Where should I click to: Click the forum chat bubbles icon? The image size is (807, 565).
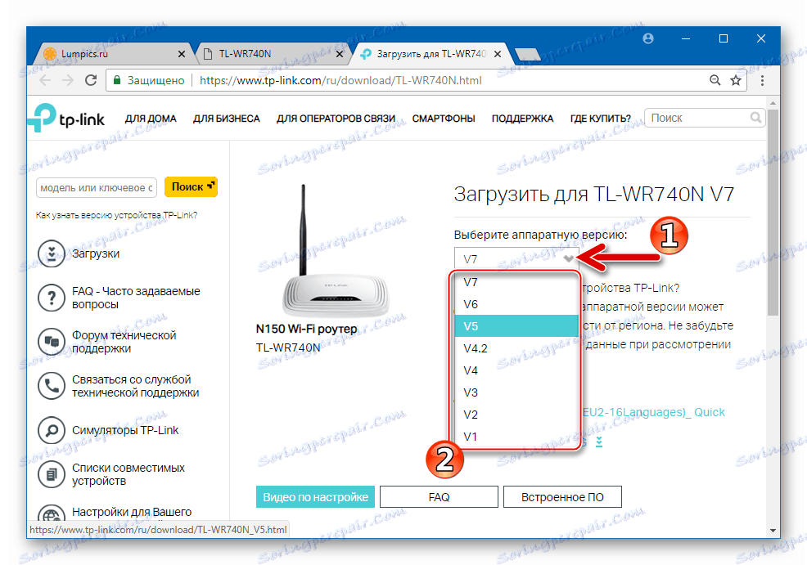[x=52, y=342]
